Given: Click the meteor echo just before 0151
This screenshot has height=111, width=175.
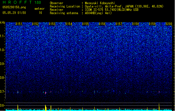Looking at the screenshot, I should (18, 92).
